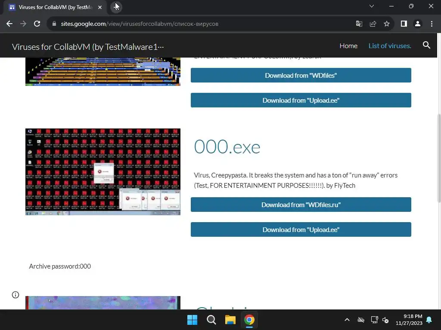The image size is (441, 330).
Task: Click the page vertical scrollbar
Action: pos(439,158)
